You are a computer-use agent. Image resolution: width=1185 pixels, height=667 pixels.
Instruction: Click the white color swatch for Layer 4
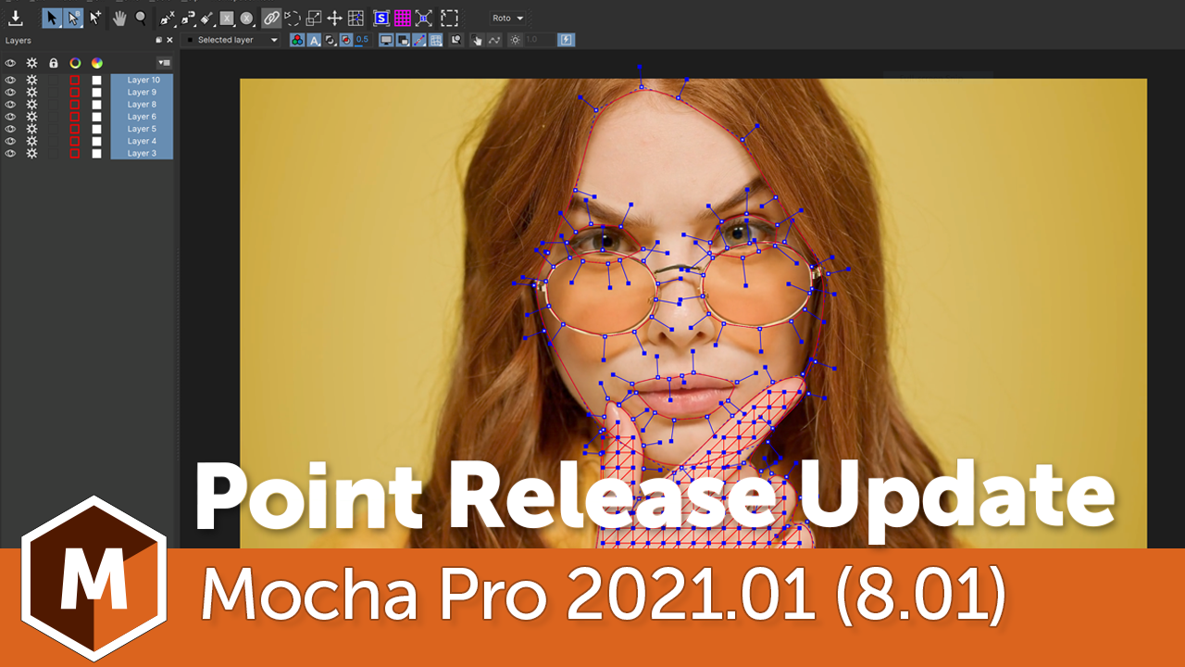point(96,141)
